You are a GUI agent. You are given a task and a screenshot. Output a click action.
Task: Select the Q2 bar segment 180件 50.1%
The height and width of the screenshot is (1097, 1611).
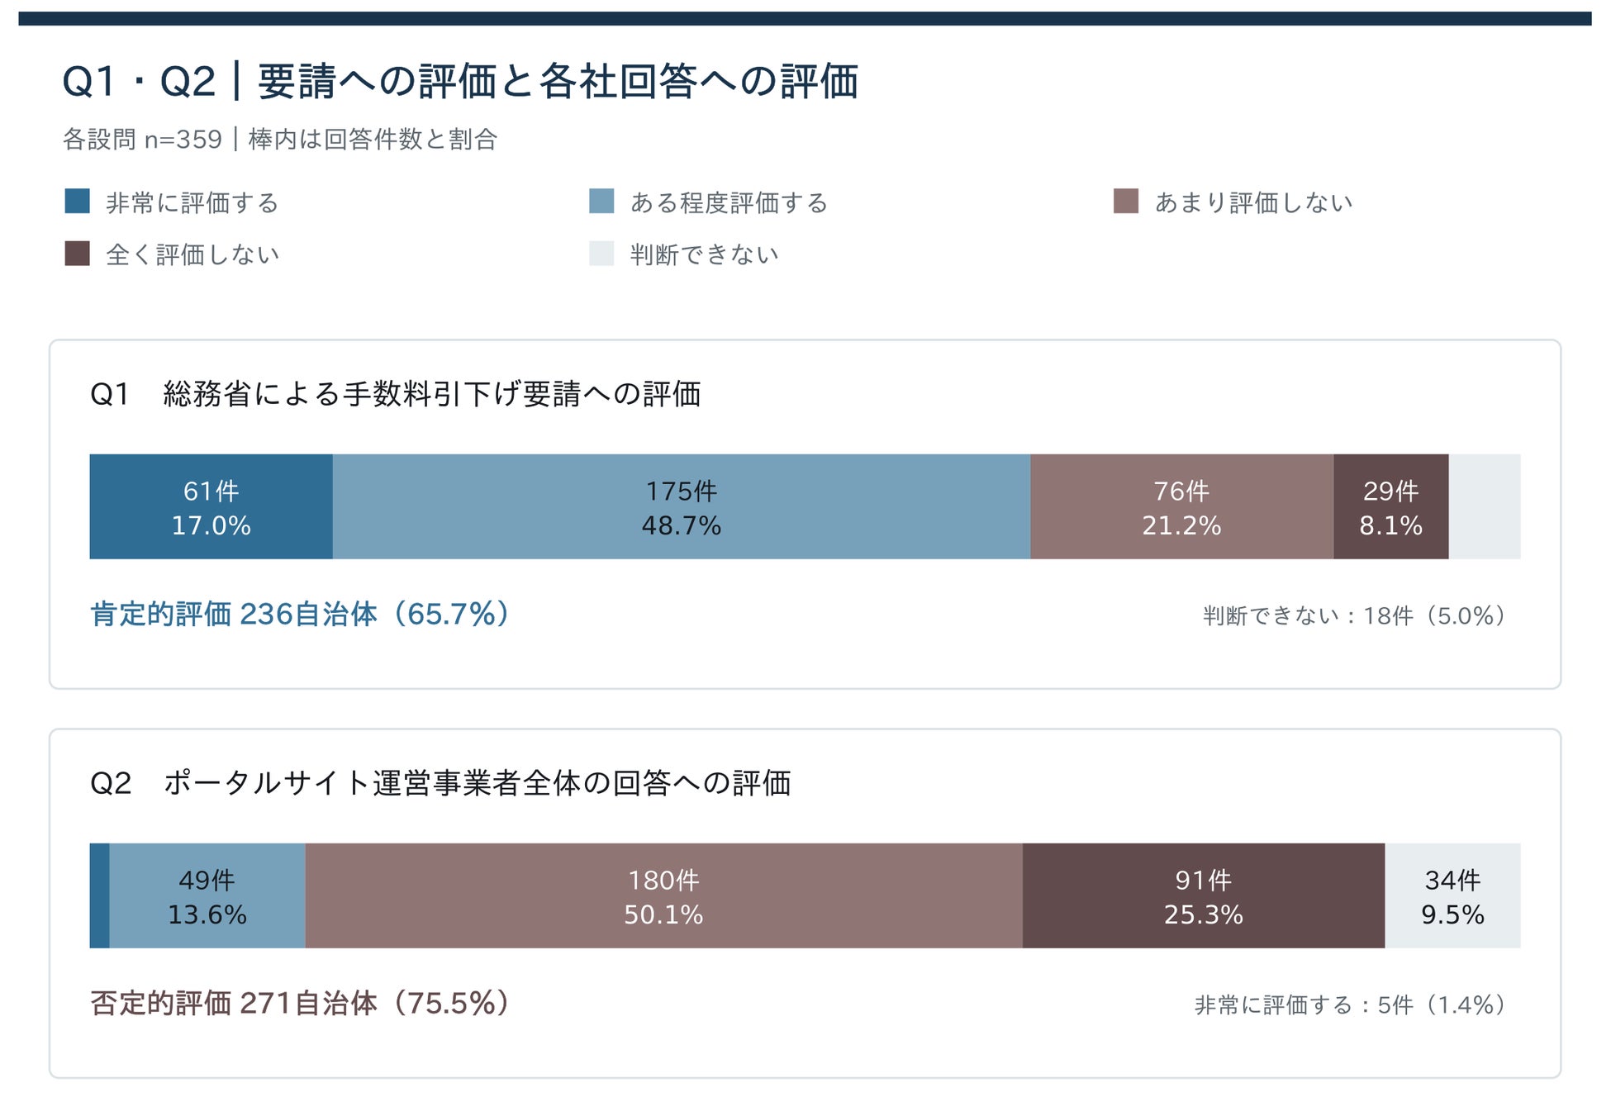[x=664, y=895]
